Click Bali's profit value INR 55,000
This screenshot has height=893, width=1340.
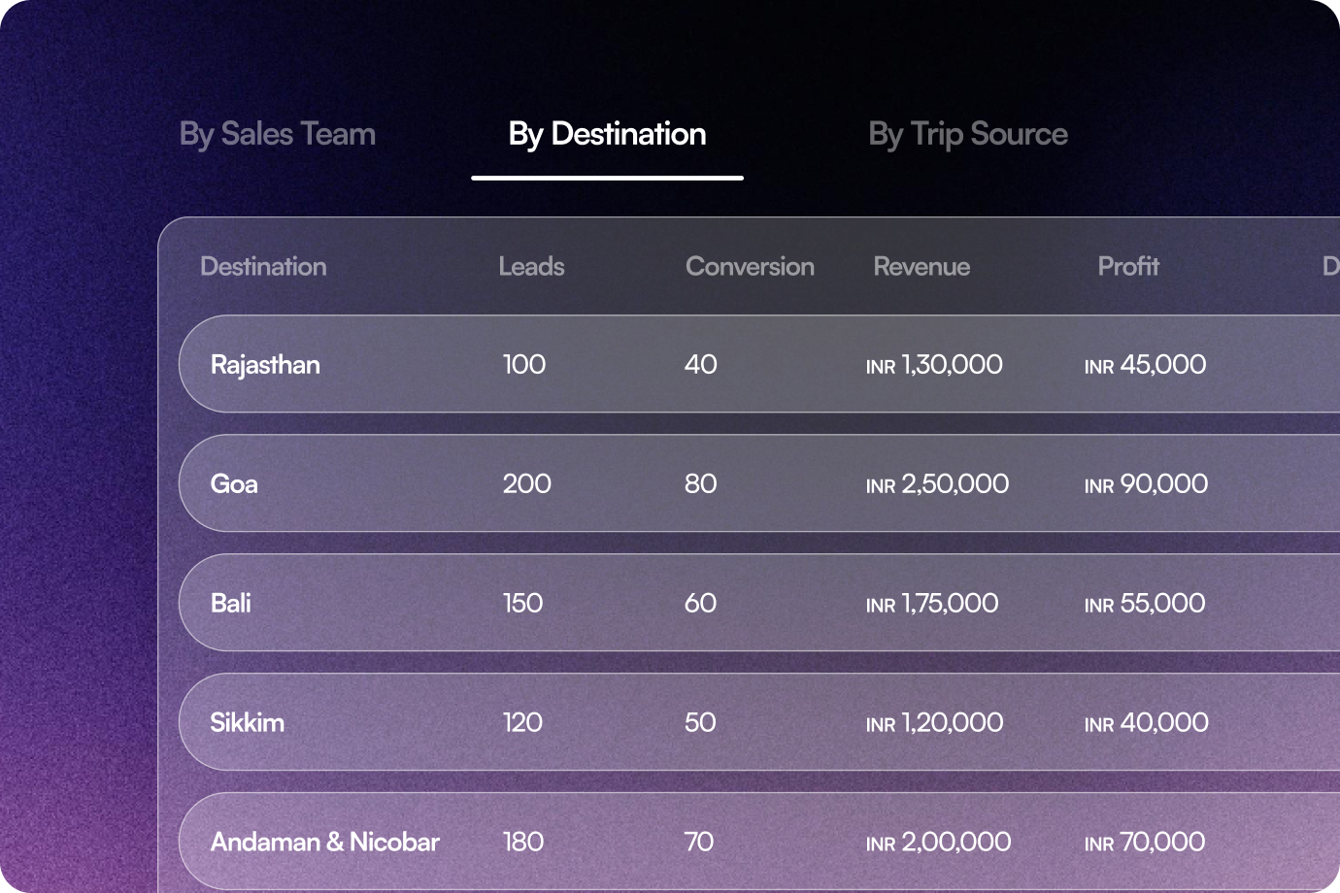[1144, 603]
